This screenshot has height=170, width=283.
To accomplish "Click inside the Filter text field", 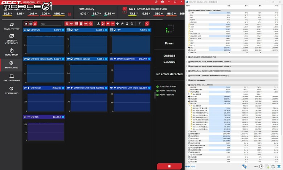I will (x=51, y=24).
